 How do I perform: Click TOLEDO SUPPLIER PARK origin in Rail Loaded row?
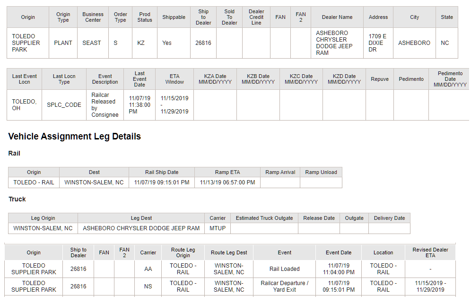34,269
